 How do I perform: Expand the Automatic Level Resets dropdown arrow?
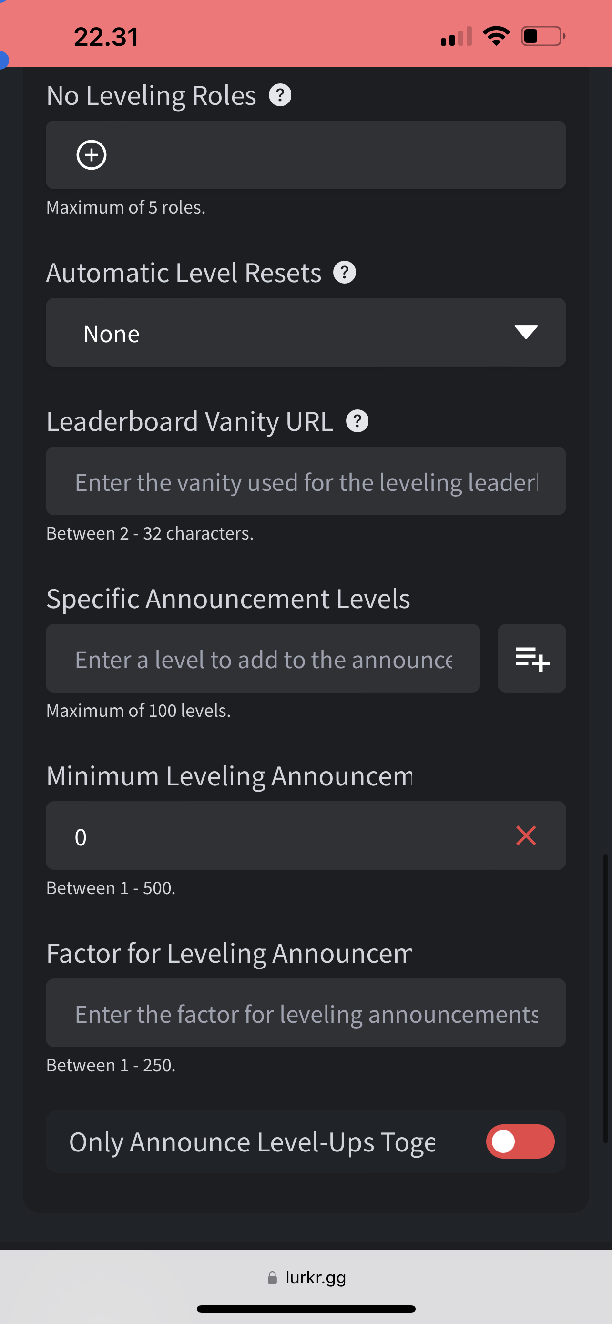pos(526,332)
